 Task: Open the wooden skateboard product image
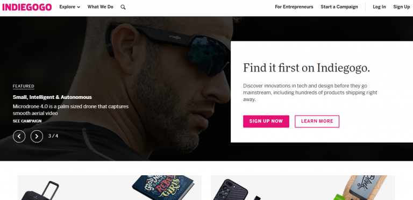click(362, 188)
